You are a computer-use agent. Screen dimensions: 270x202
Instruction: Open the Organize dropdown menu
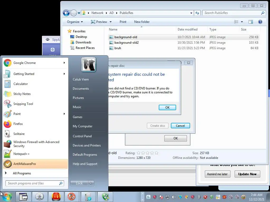click(x=75, y=22)
